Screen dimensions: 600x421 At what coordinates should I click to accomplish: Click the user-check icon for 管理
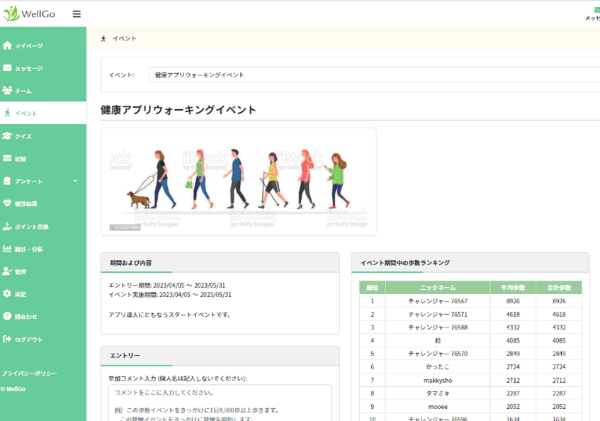[7, 271]
